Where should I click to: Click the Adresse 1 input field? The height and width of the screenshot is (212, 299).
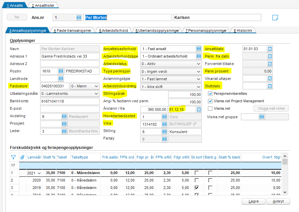(70, 56)
